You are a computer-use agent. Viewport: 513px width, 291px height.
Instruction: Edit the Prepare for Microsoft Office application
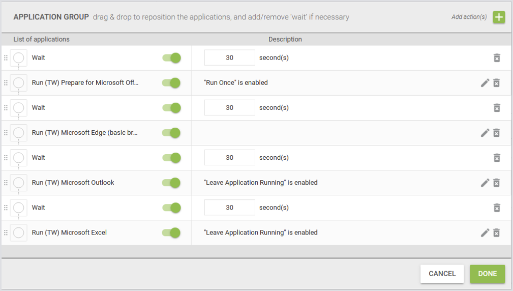485,83
